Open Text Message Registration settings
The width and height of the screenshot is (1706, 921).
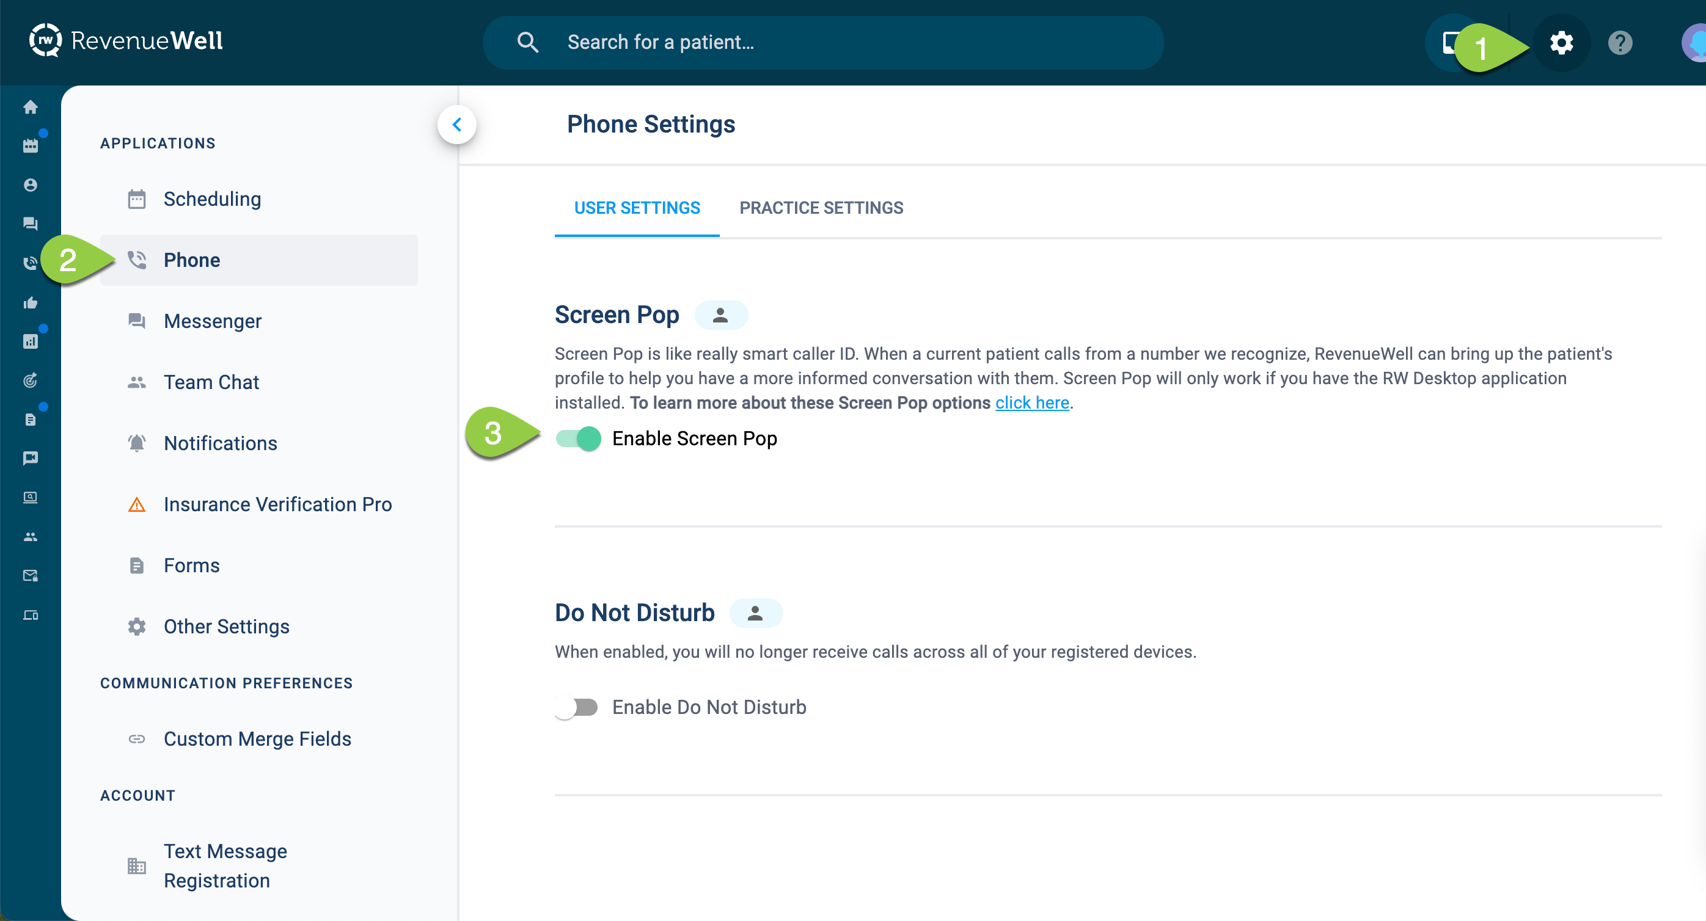pos(225,865)
